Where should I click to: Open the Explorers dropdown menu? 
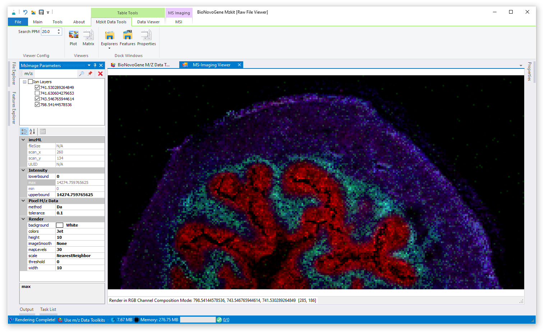109,48
